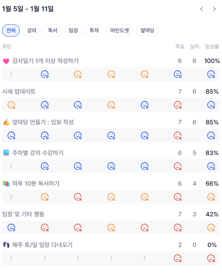
Task: Choose the 앞마당 filter chip
Action: coord(147,31)
